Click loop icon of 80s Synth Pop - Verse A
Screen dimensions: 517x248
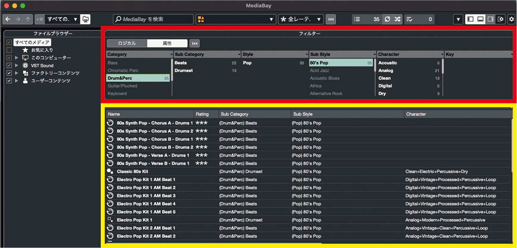(110, 155)
